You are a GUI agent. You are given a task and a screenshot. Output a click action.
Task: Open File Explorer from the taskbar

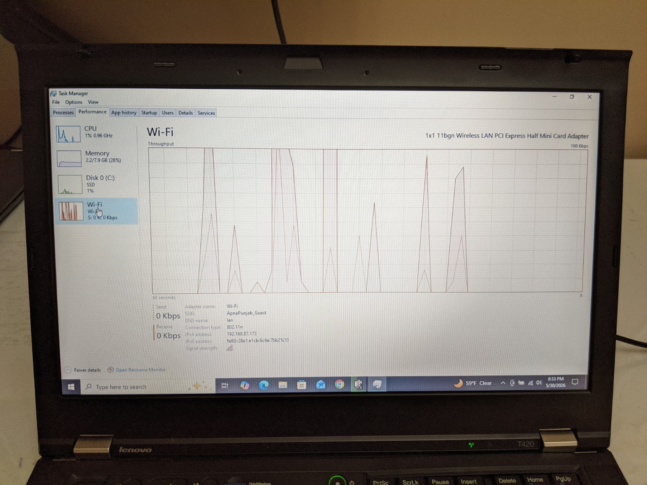pos(283,385)
